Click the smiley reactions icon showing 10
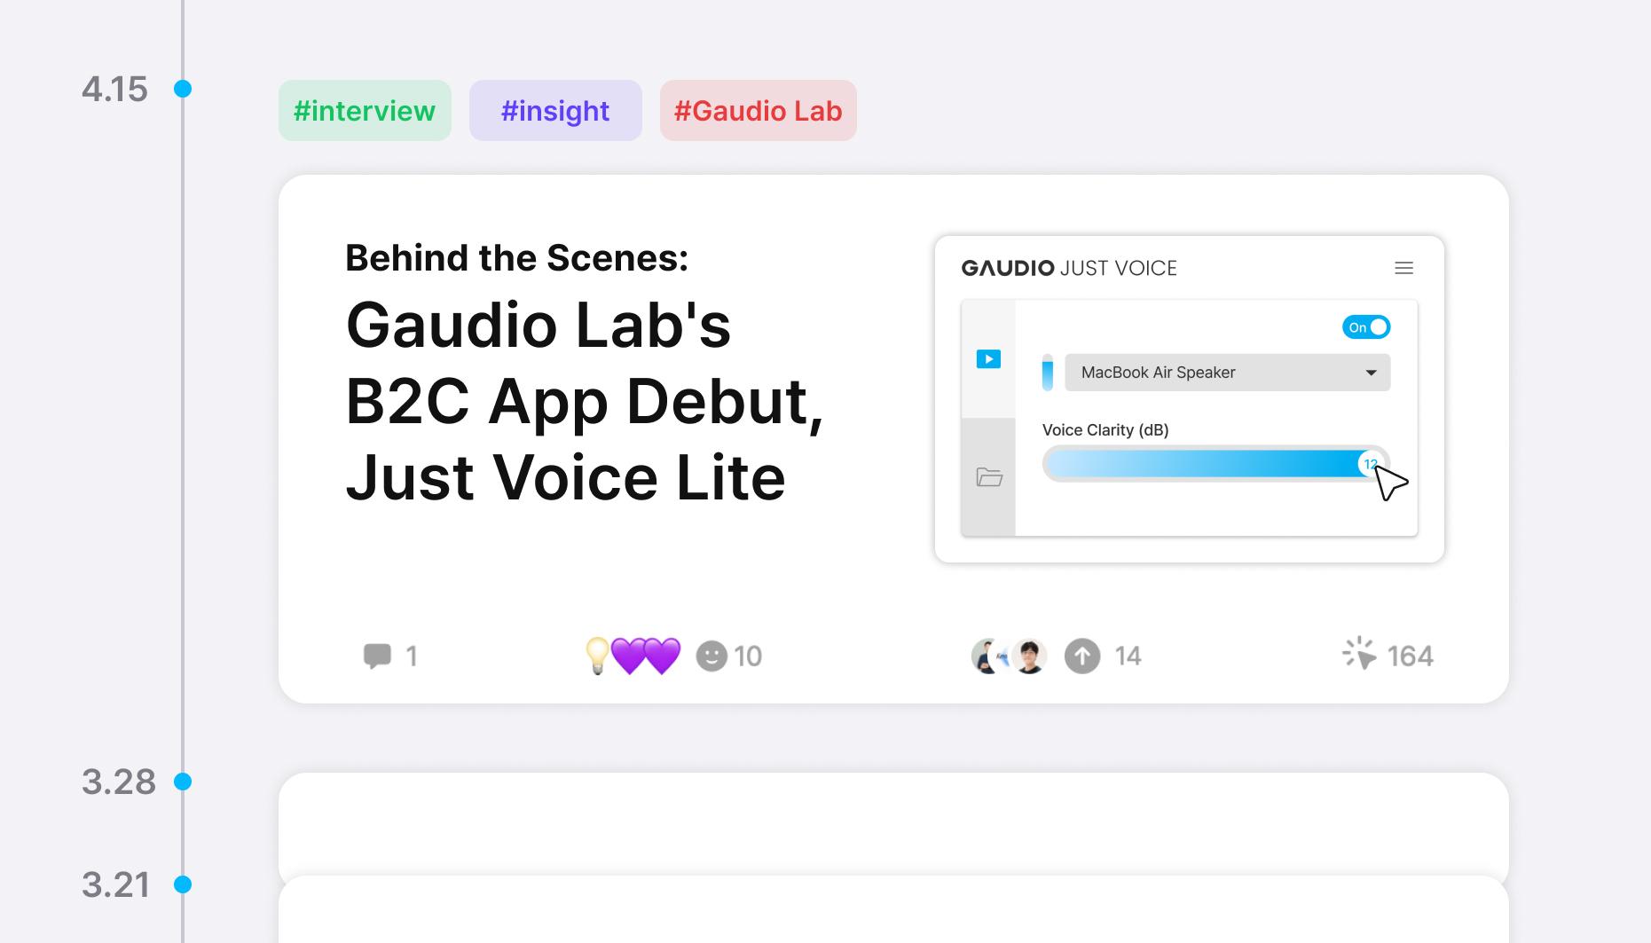This screenshot has height=943, width=1651. click(x=712, y=656)
